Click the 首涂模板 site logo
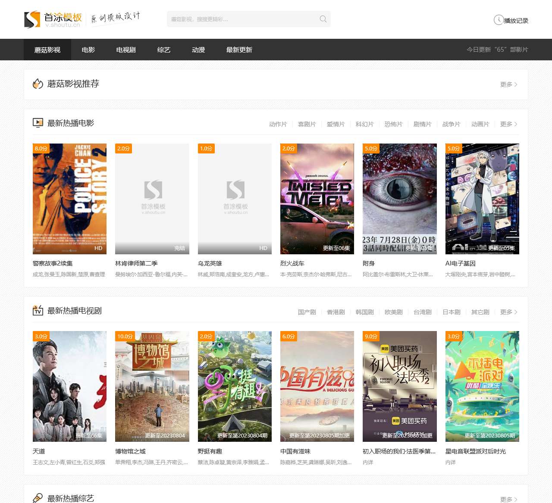552x503 pixels. tap(53, 19)
